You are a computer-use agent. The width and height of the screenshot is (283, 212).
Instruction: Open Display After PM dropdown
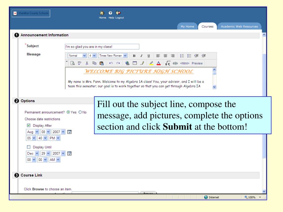click(54, 138)
